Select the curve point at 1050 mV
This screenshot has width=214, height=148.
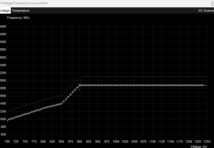coord(134,85)
